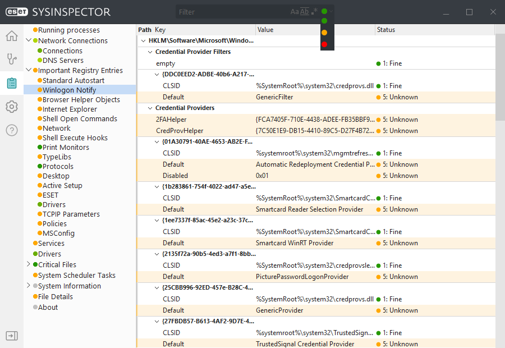Select TypeLibs in the tree

[x=57, y=157]
